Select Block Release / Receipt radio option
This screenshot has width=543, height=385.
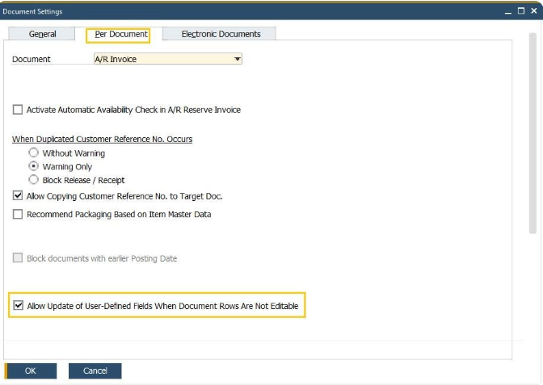33,180
